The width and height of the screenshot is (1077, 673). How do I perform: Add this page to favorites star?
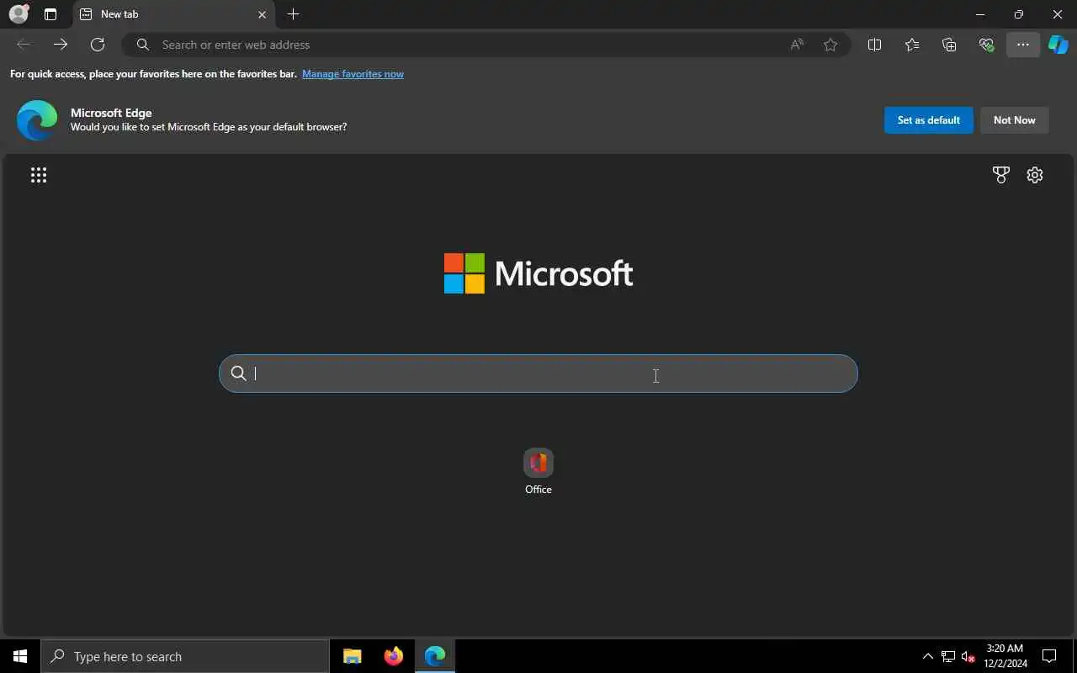[x=830, y=45]
